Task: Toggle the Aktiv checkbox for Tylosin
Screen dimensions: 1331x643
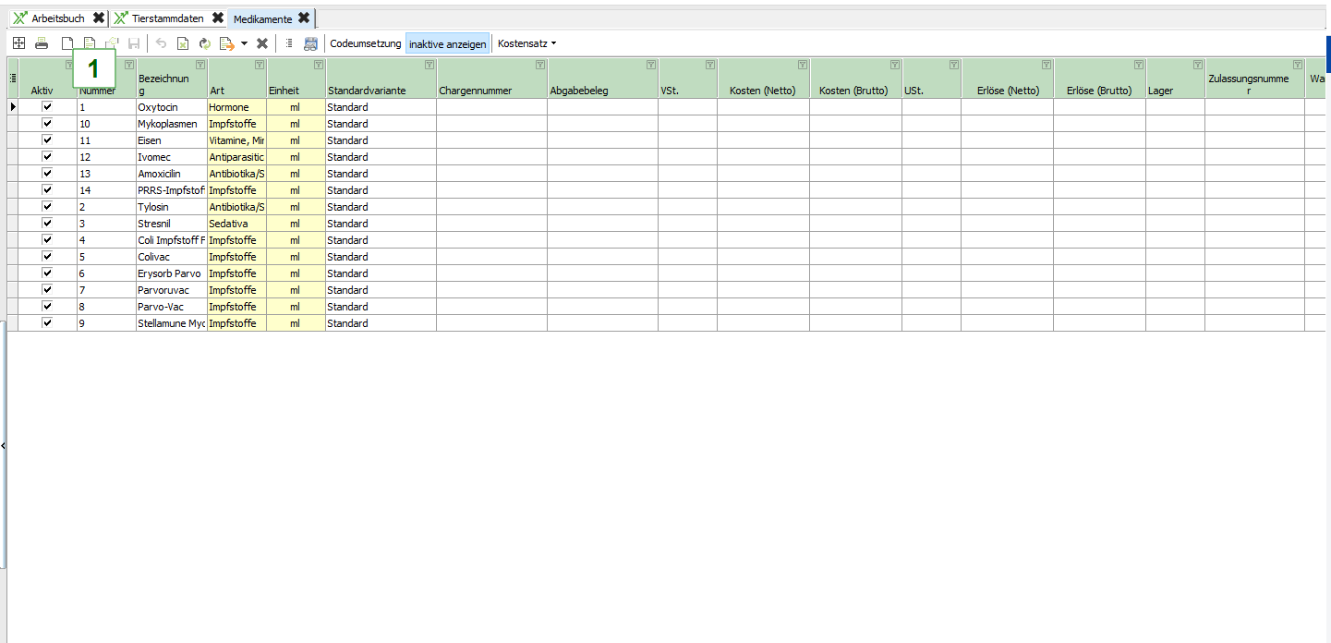Action: click(x=47, y=207)
